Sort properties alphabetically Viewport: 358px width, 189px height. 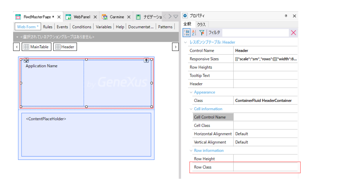coord(194,32)
